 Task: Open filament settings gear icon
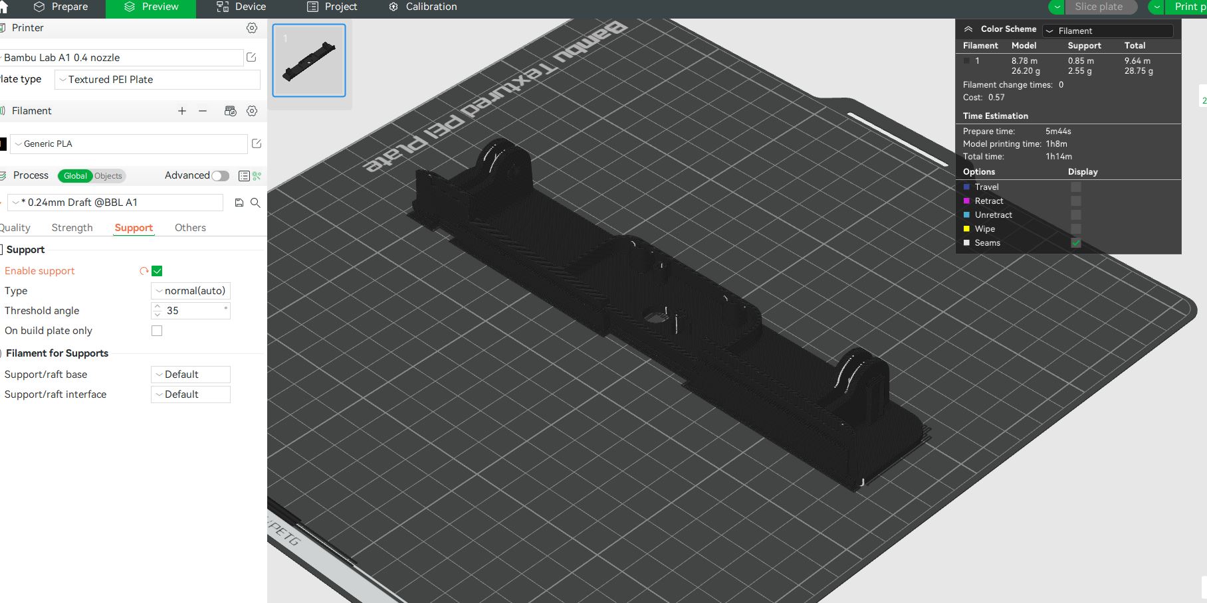click(252, 111)
